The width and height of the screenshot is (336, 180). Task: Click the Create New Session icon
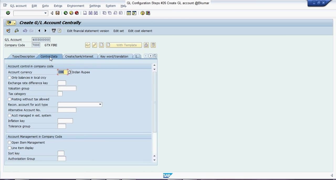pos(129,13)
